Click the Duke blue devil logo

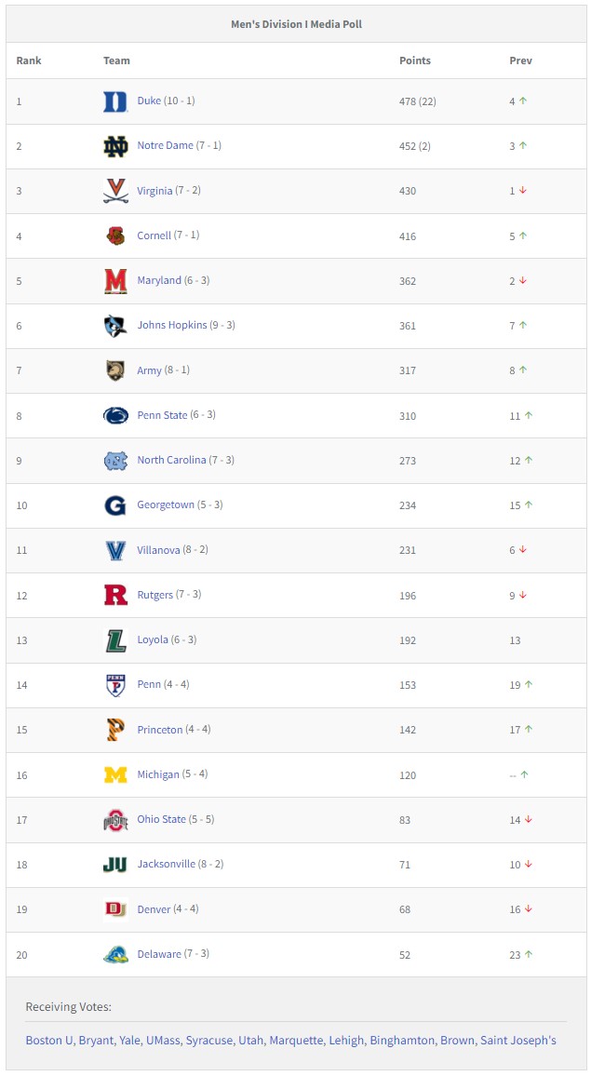[115, 101]
